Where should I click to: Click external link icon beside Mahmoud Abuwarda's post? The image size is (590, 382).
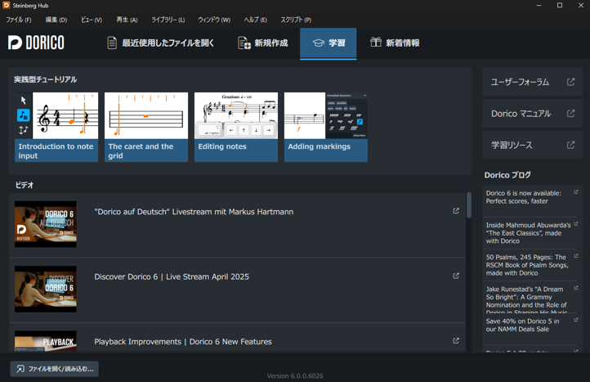pos(576,224)
